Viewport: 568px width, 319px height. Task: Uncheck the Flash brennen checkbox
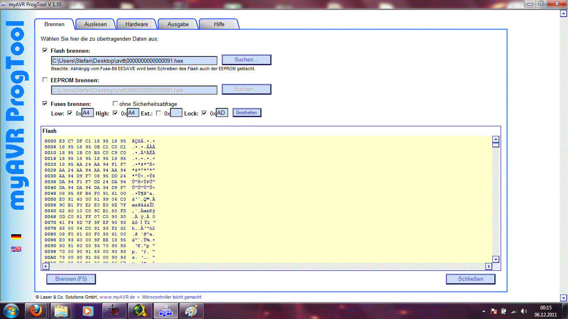[45, 50]
